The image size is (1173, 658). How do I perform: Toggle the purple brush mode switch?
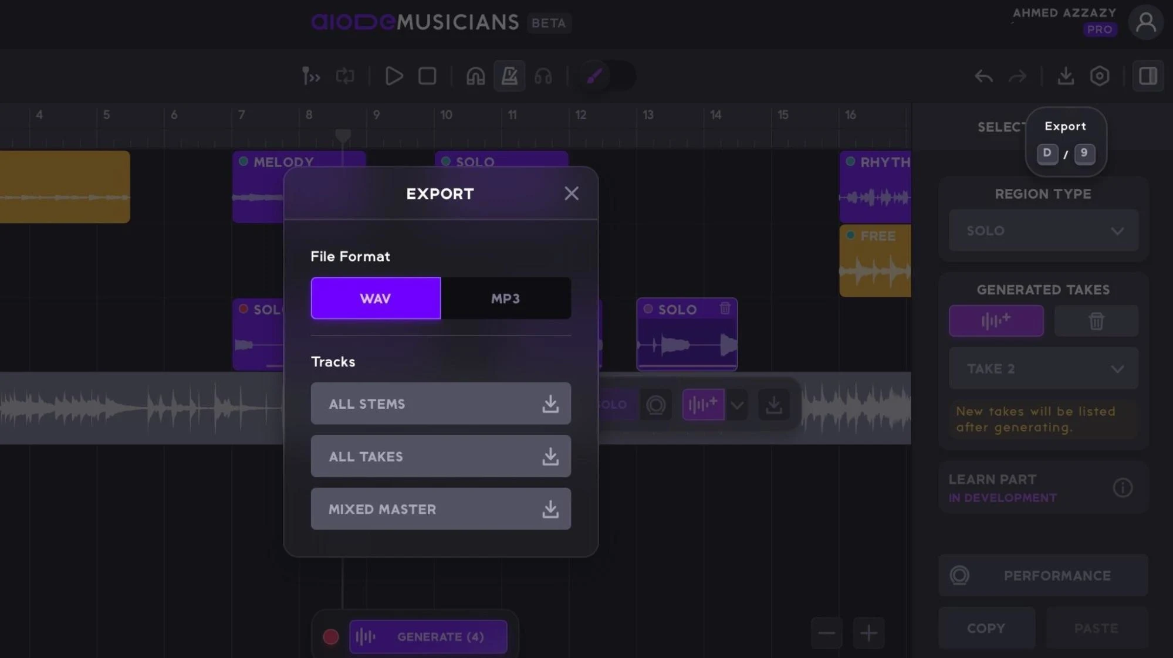pyautogui.click(x=606, y=76)
